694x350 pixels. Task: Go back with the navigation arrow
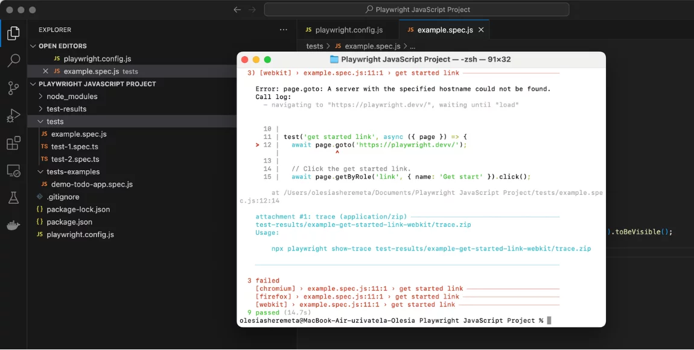[x=237, y=9]
